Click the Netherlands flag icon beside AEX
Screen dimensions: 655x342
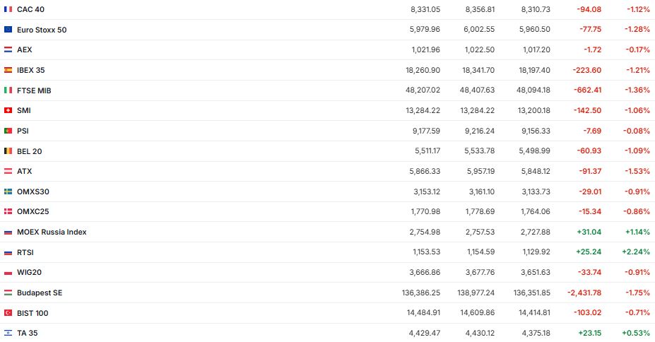[x=8, y=50]
